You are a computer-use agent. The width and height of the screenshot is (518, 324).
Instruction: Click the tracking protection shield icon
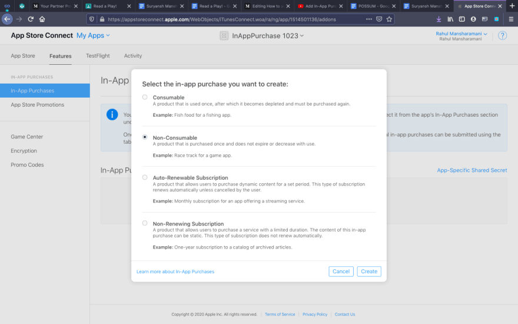tap(92, 19)
